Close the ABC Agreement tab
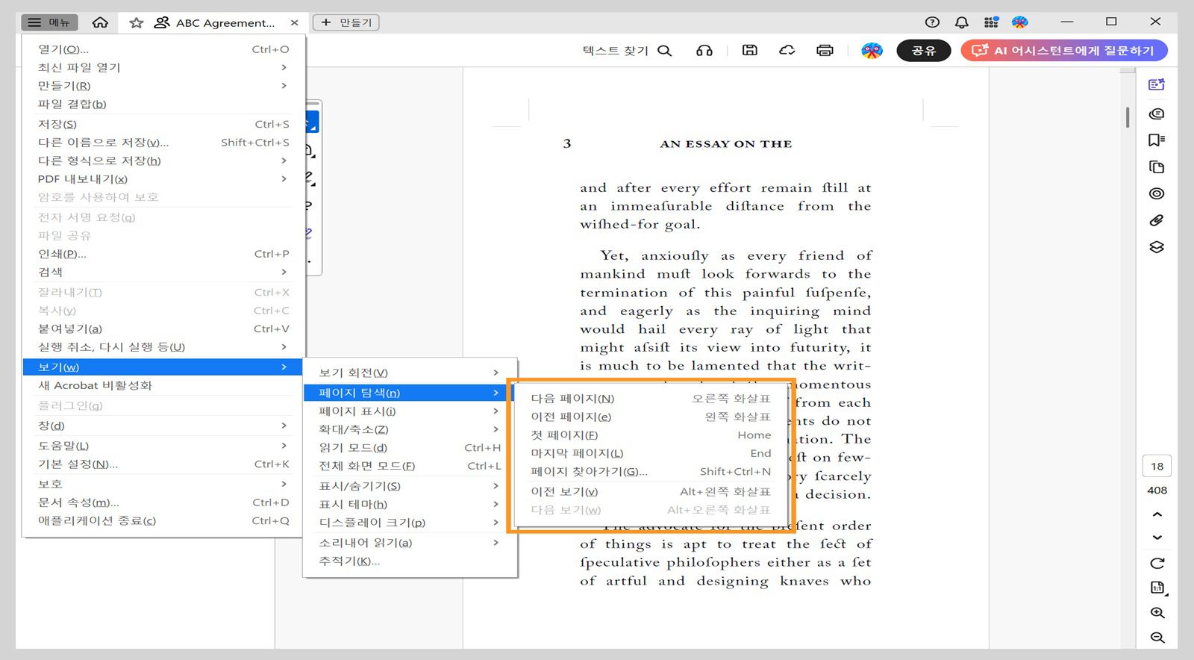The width and height of the screenshot is (1194, 660). (295, 22)
